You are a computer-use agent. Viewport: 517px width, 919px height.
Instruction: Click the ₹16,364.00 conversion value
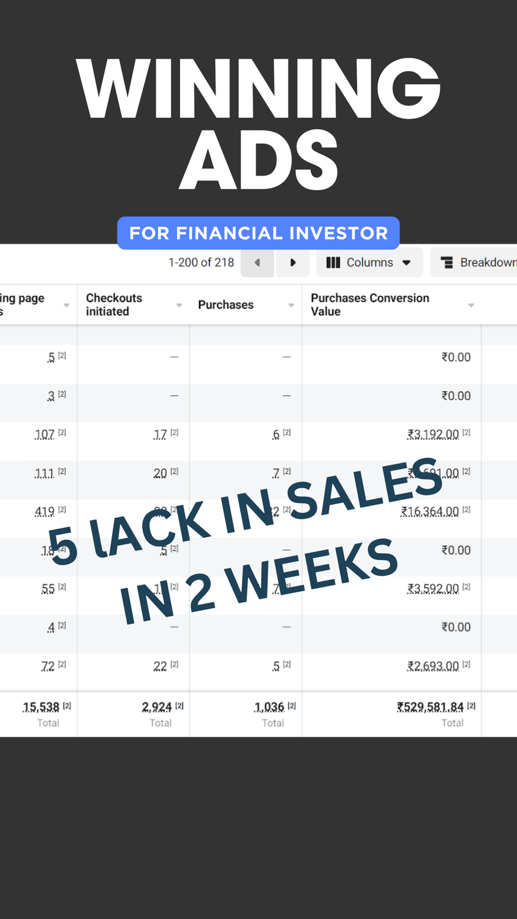[x=430, y=512]
